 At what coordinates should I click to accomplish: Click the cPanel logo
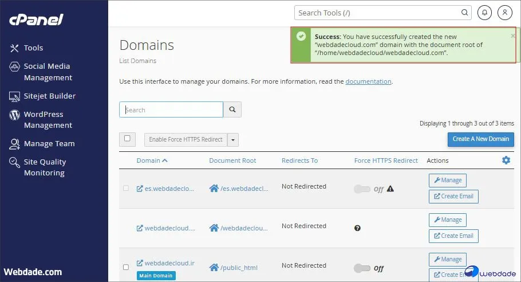point(36,20)
